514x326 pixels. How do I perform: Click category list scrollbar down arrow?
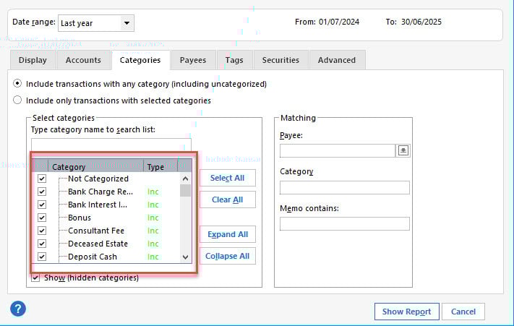[185, 257]
